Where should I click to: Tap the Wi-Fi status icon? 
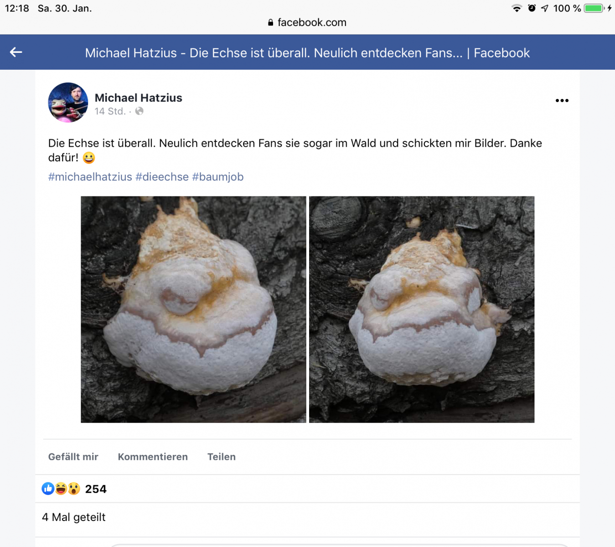pos(517,8)
